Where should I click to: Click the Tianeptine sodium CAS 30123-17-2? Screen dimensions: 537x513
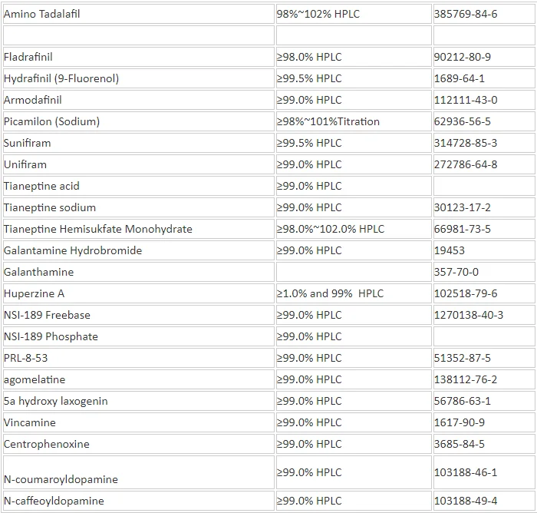coord(462,207)
